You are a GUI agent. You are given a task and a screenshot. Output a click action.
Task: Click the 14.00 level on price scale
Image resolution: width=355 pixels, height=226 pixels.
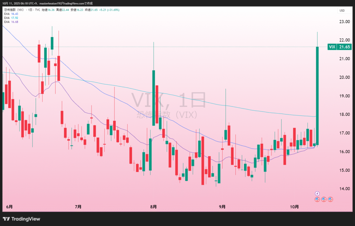tap(343, 189)
